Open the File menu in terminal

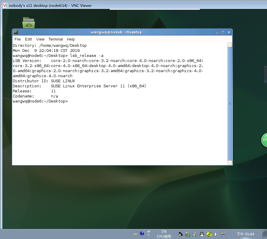(x=18, y=39)
